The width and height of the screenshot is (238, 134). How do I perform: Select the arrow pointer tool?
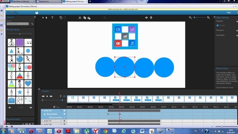pos(43,17)
